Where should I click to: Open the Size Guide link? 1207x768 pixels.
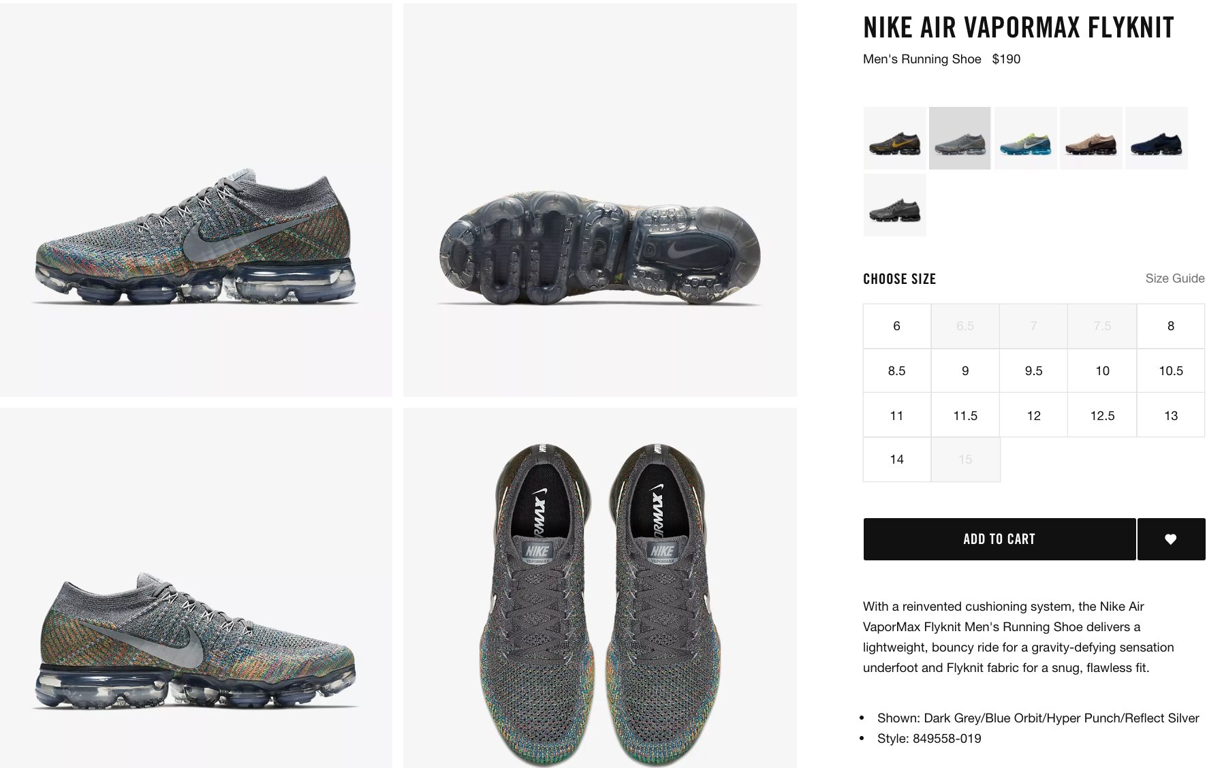[1174, 278]
